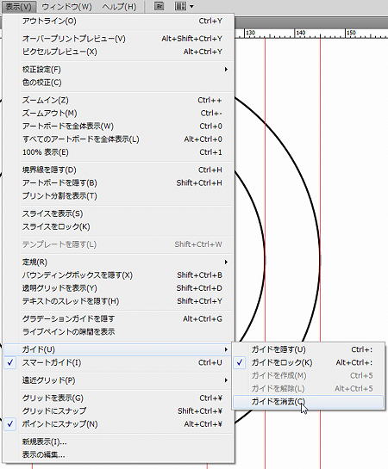Image resolution: width=388 pixels, height=469 pixels.
Task: Expand the ガイド(U) submenu
Action: point(119,349)
